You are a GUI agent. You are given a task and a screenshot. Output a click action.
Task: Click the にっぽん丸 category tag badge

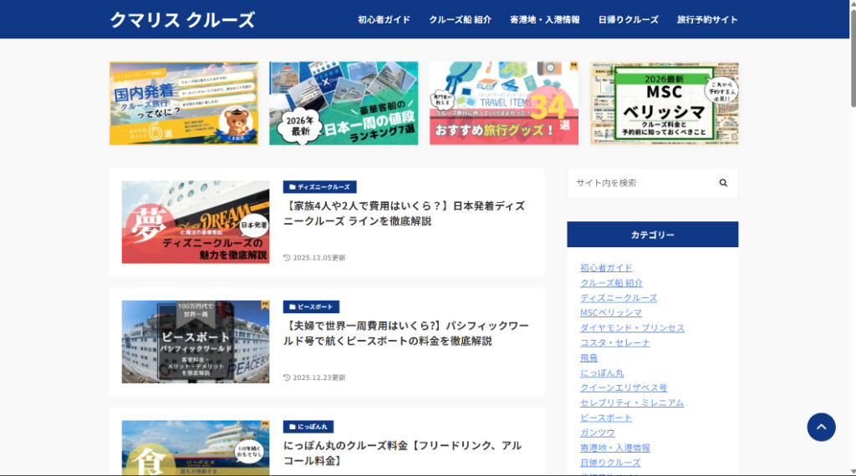point(309,427)
